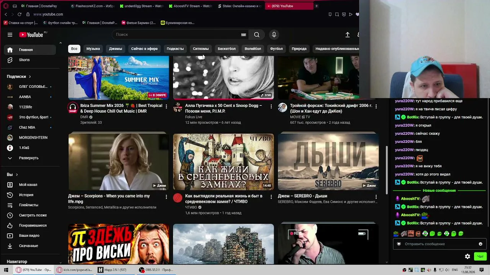Open Watch Later clock icon
Viewport: 490px width, 275px height.
pyautogui.click(x=10, y=215)
